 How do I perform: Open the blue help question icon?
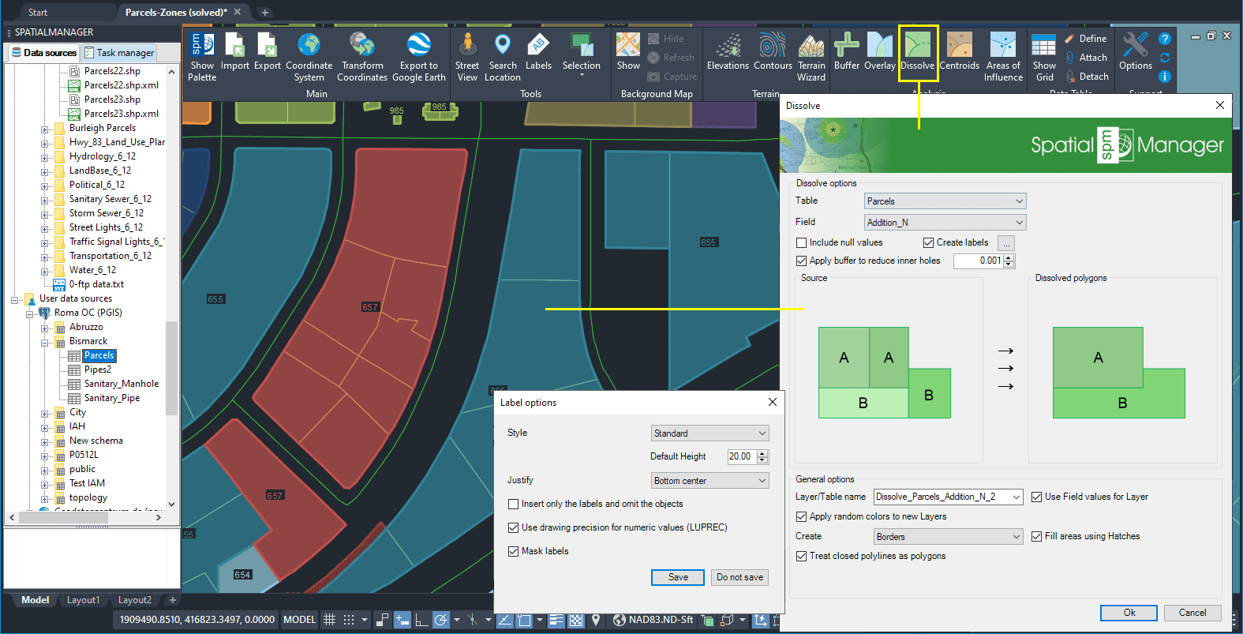click(x=1165, y=39)
